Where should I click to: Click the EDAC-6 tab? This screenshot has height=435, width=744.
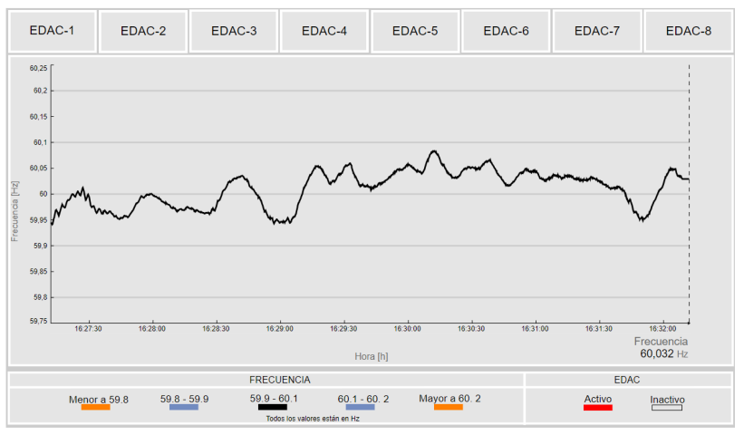(506, 31)
